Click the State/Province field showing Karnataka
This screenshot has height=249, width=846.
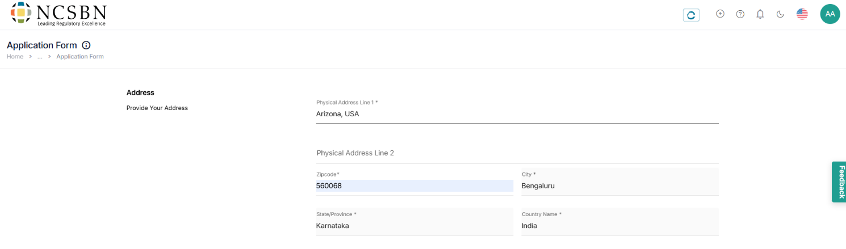[414, 226]
